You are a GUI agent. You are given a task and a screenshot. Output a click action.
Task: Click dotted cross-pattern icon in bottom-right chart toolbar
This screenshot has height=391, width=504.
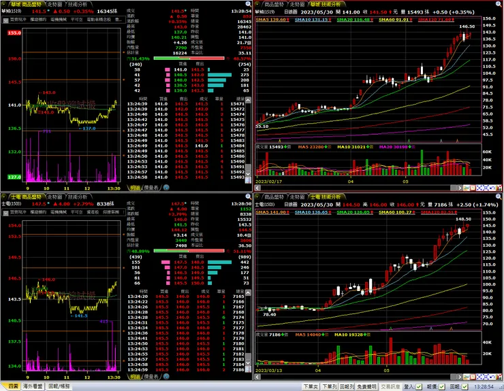point(479,377)
